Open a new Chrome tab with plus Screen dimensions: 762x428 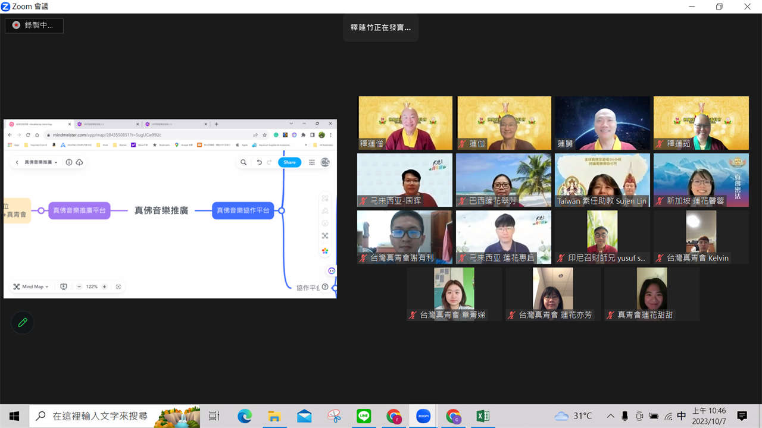click(217, 124)
